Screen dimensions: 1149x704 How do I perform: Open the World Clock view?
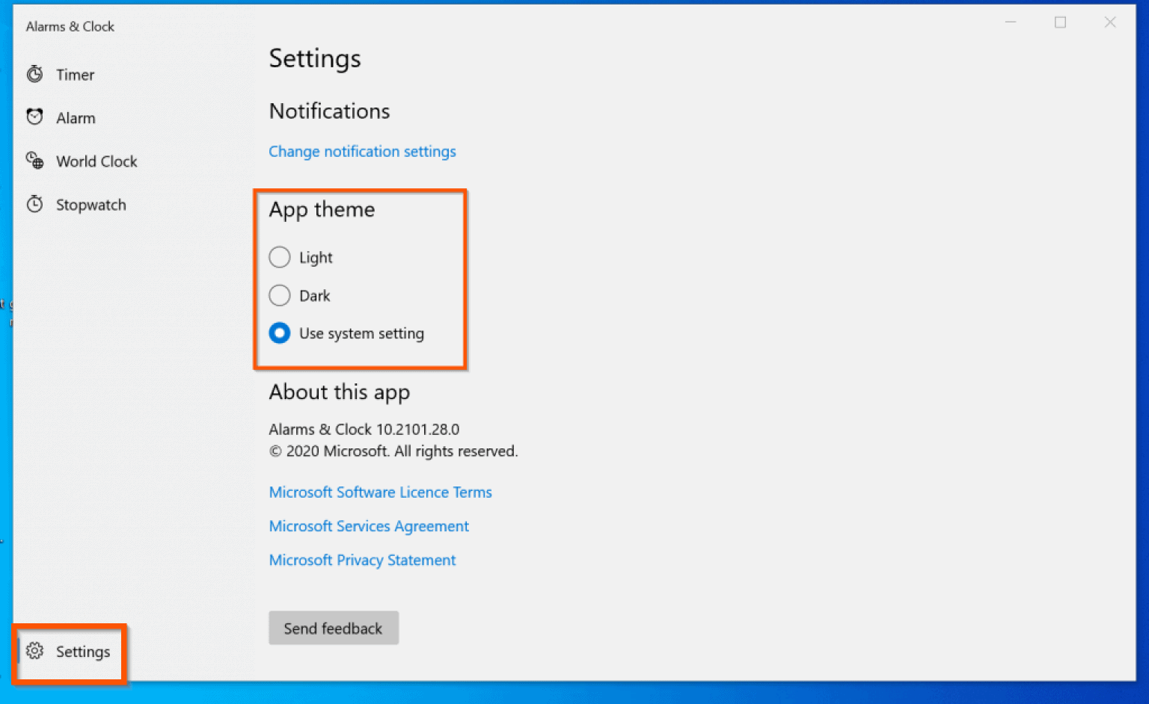click(96, 161)
